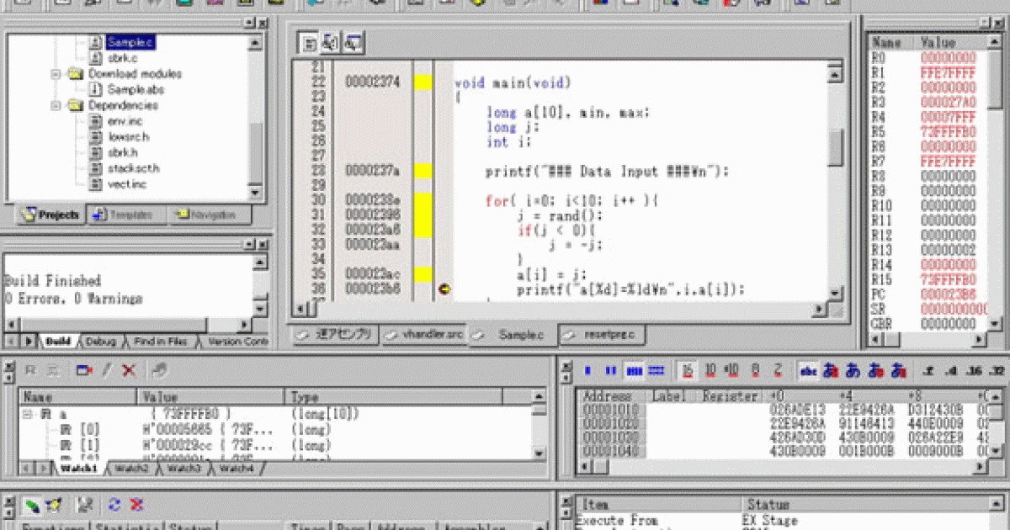The width and height of the screenshot is (1010, 530).
Task: Select the R3 register value
Action: (x=948, y=103)
